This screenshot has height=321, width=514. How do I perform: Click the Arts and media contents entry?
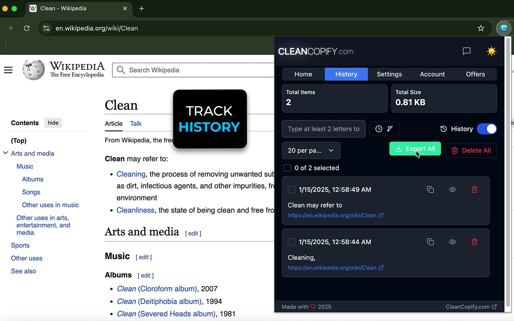click(33, 153)
